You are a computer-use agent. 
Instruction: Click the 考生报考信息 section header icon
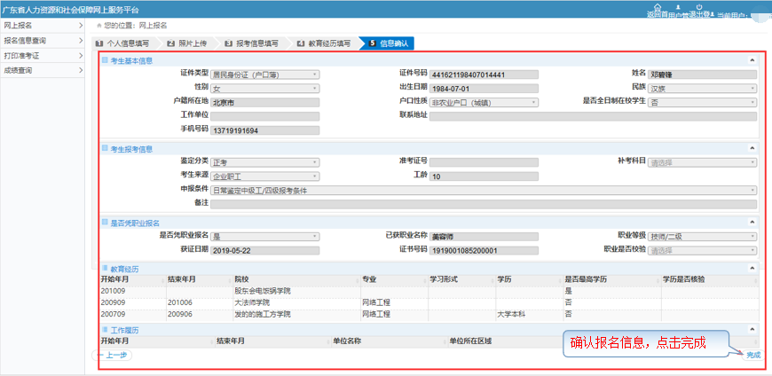105,148
